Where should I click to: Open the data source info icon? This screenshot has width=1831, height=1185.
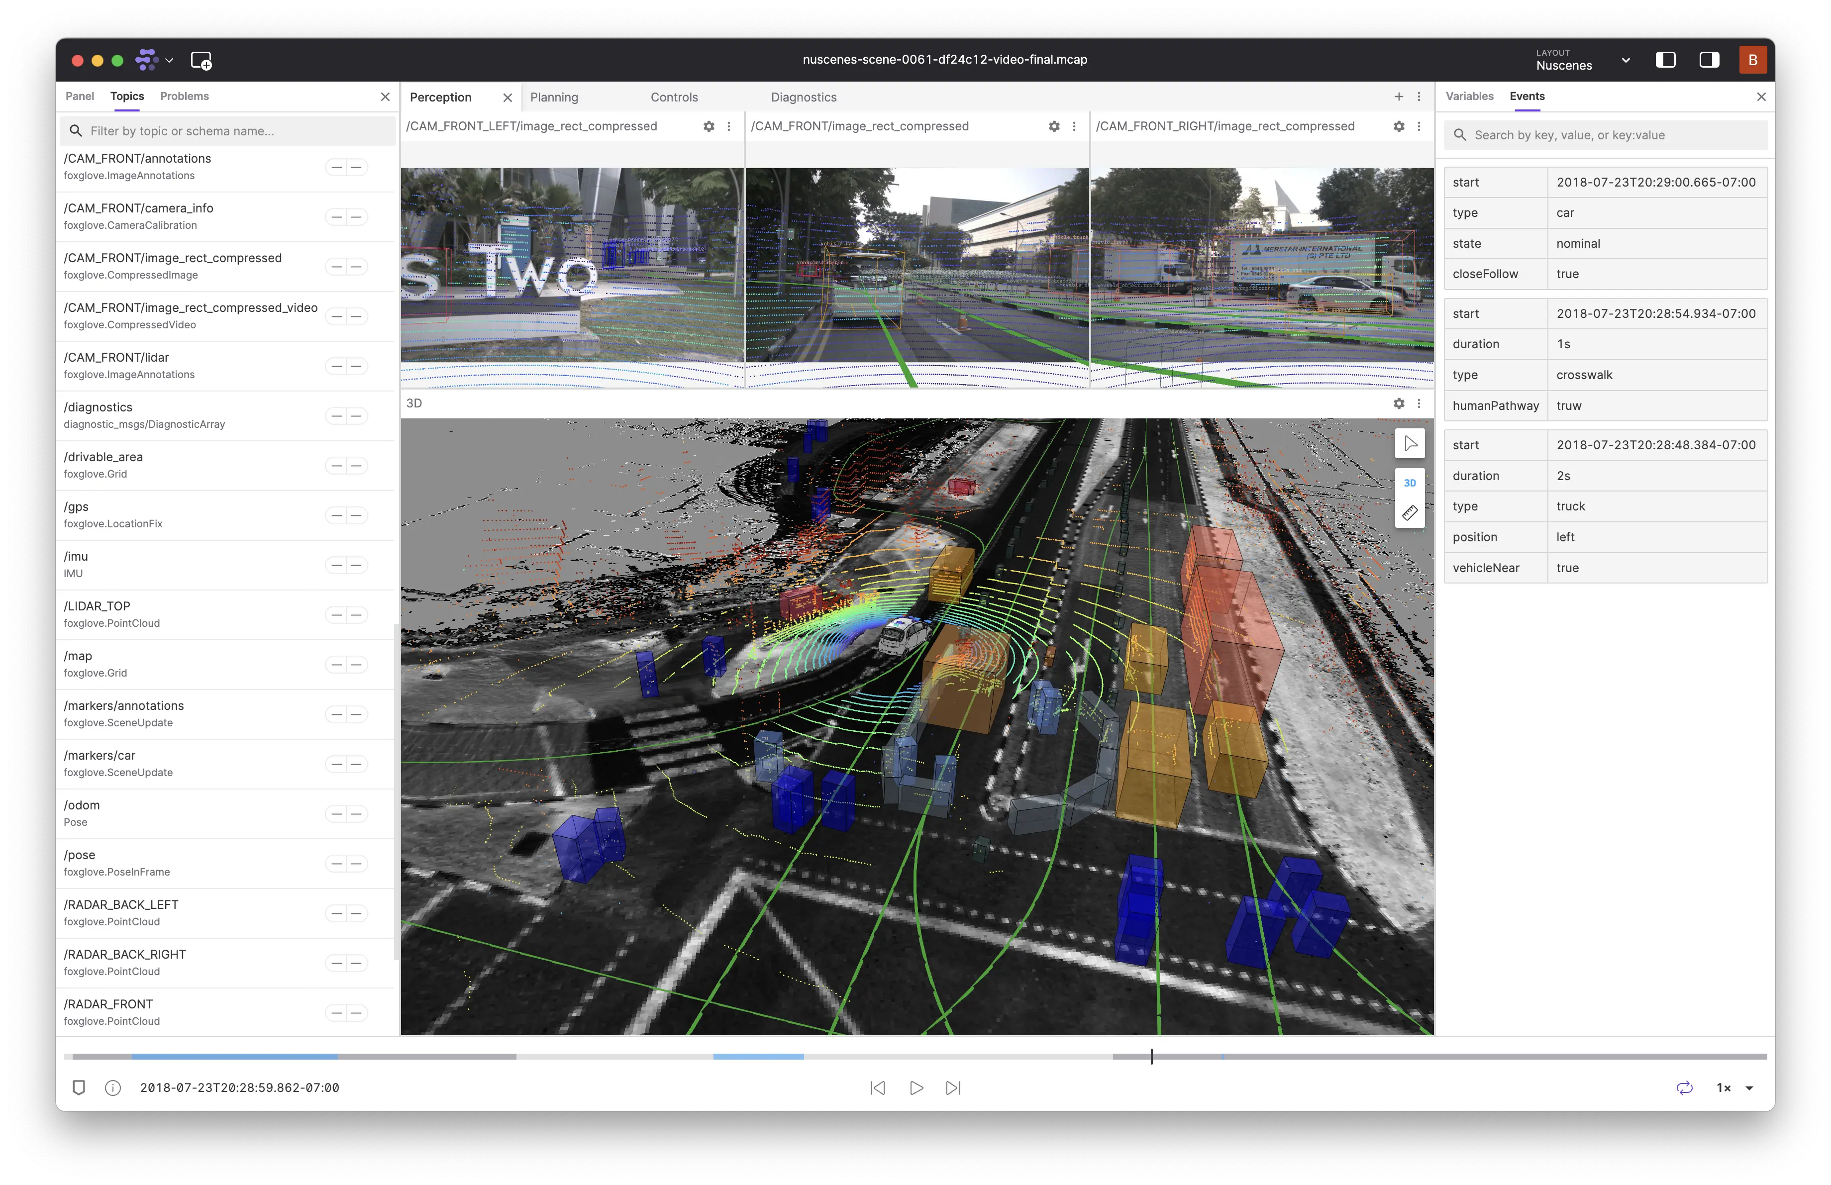[113, 1087]
